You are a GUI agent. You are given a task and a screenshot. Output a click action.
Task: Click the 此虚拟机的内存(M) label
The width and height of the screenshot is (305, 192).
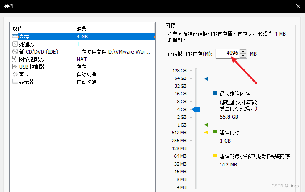pyautogui.click(x=190, y=54)
